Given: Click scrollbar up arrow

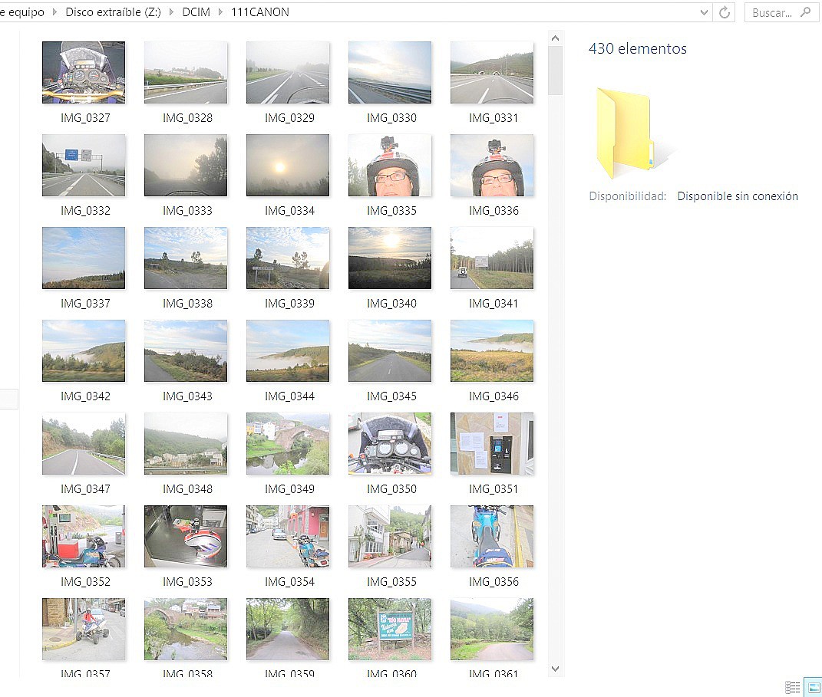Looking at the screenshot, I should click(555, 38).
